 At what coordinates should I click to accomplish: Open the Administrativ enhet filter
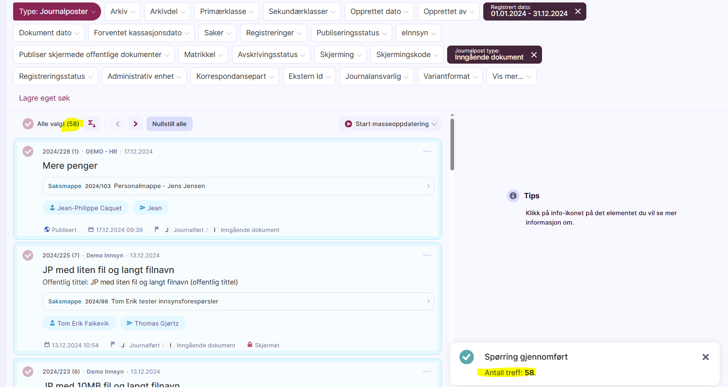point(144,76)
